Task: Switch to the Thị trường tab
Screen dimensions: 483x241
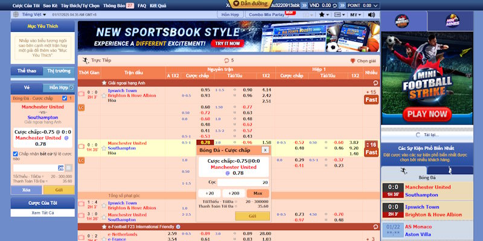Action: [58, 70]
